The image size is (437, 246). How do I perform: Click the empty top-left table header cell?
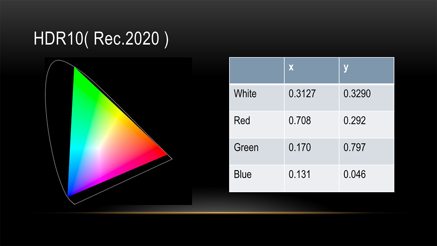(x=256, y=70)
